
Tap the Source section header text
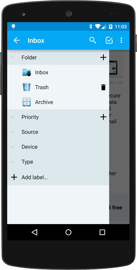click(x=30, y=132)
